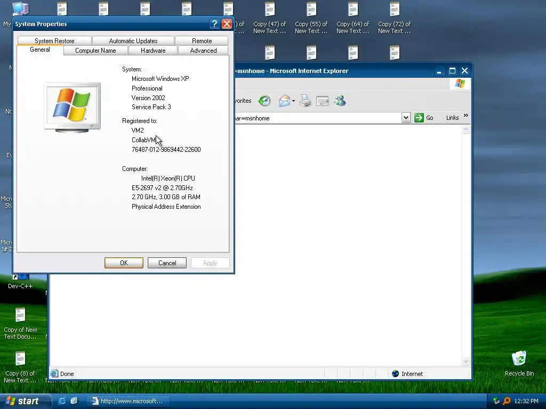Select the Remote tab
The height and width of the screenshot is (409, 546).
pyautogui.click(x=202, y=40)
